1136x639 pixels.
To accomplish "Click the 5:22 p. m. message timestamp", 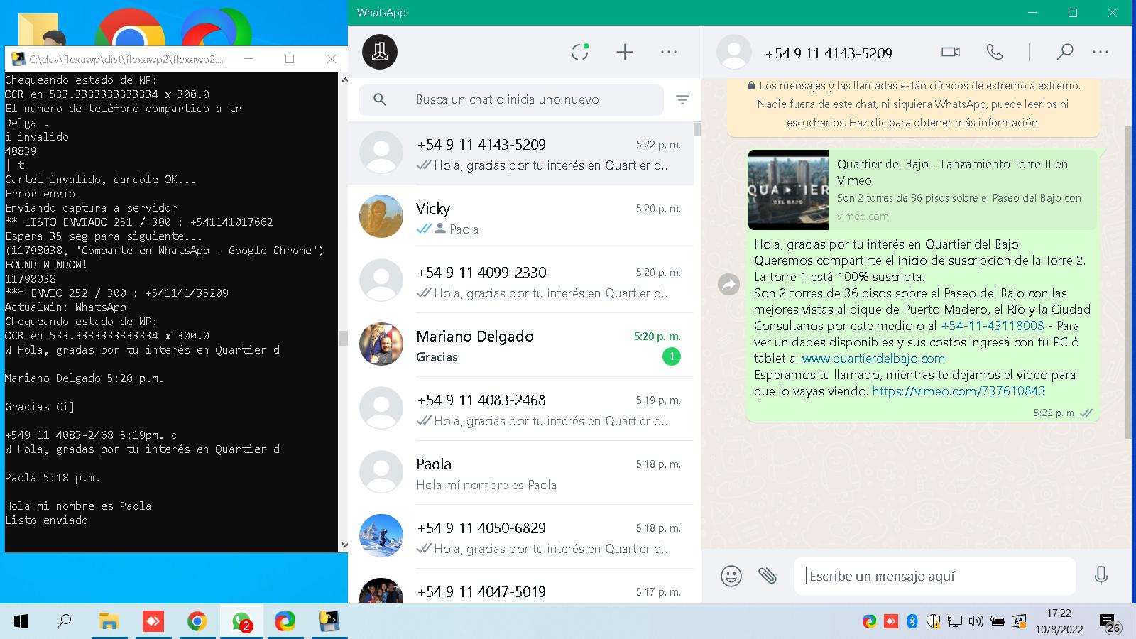I will (1054, 413).
